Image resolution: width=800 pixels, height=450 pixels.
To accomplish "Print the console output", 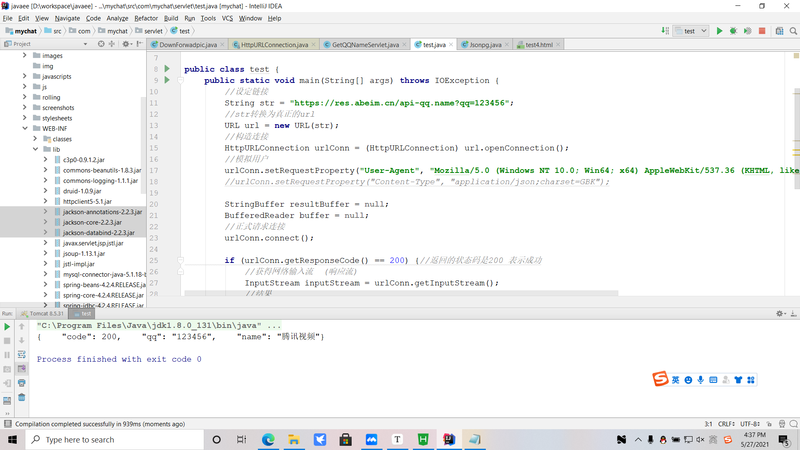I will pyautogui.click(x=22, y=383).
